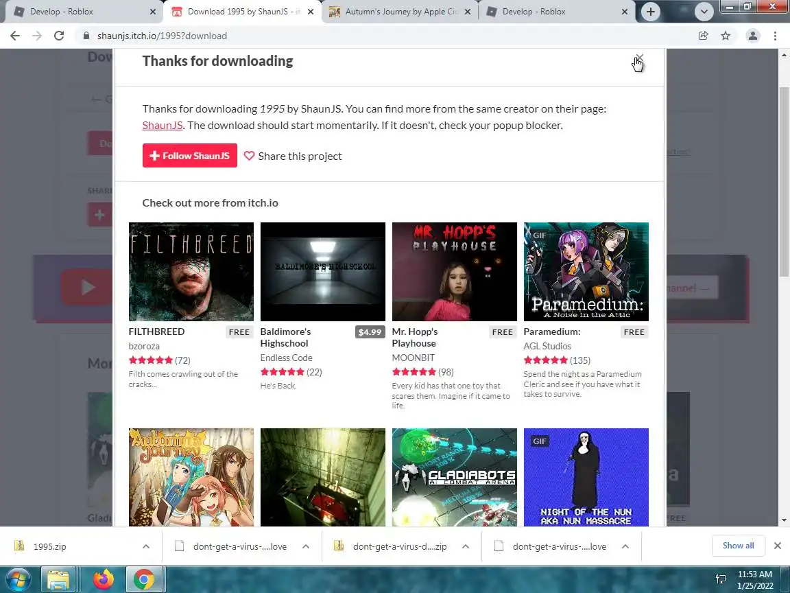
Task: Open the tab search dropdown
Action: pyautogui.click(x=704, y=12)
